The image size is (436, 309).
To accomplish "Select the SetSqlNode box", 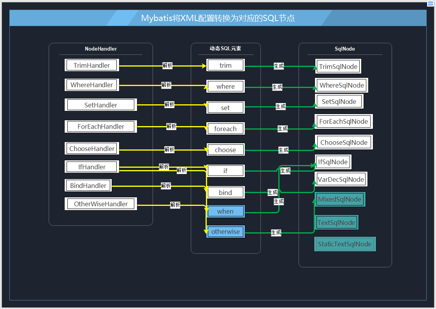I will point(339,102).
